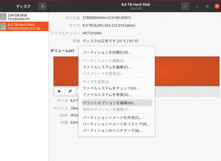Click the model name ST8000DM004-2CX188 (0001)
Screen dimensions: 221x161
pyautogui.click(x=107, y=18)
